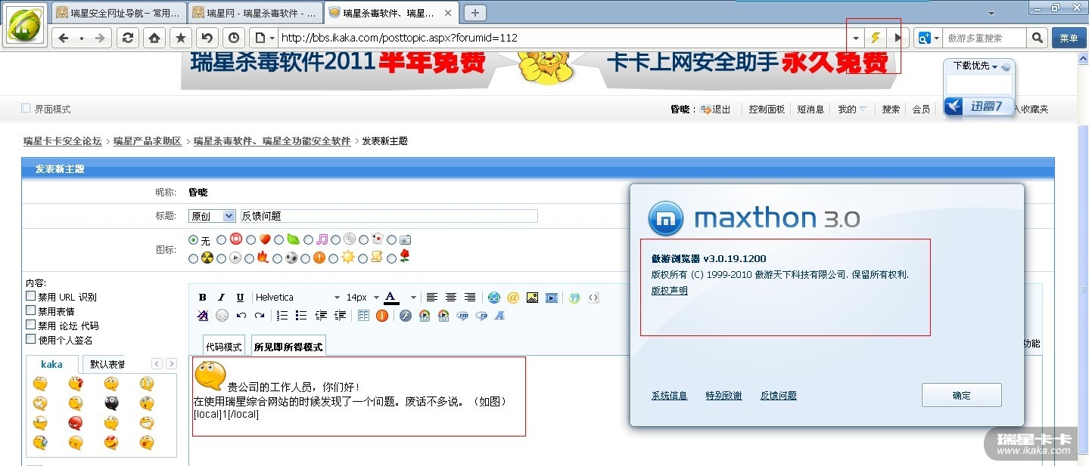The width and height of the screenshot is (1089, 466).
Task: Open favorites with the star icon
Action: pyautogui.click(x=180, y=38)
